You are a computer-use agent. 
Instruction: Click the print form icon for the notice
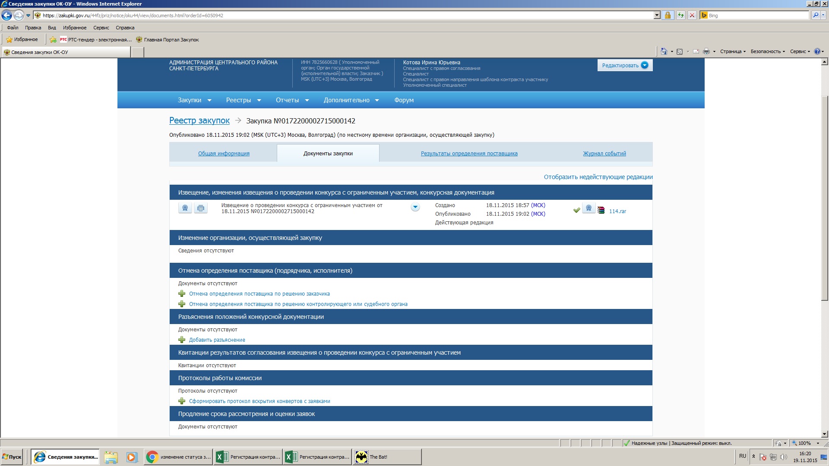click(x=201, y=208)
